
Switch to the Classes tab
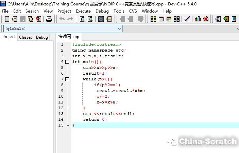(25, 37)
